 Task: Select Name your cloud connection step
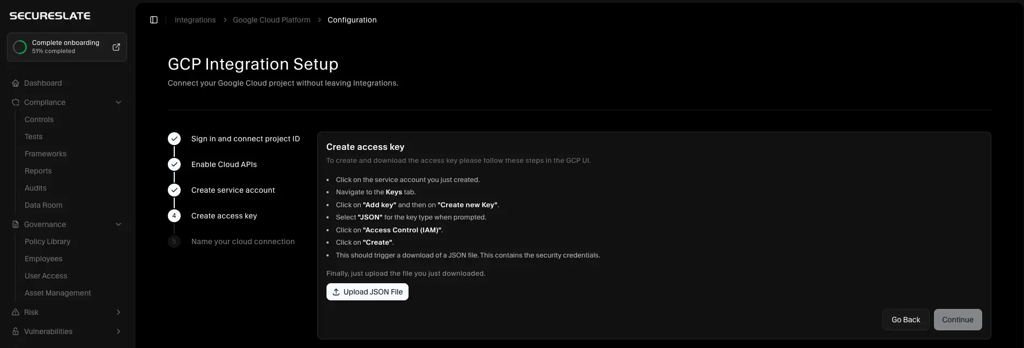pos(243,241)
